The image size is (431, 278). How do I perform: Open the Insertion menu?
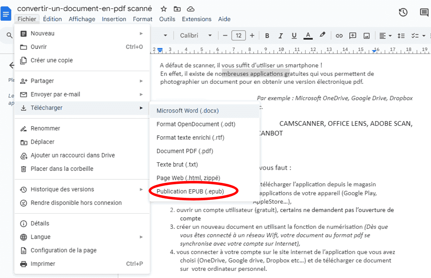[114, 19]
